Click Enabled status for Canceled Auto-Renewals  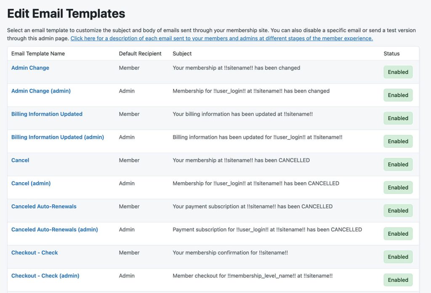click(398, 210)
